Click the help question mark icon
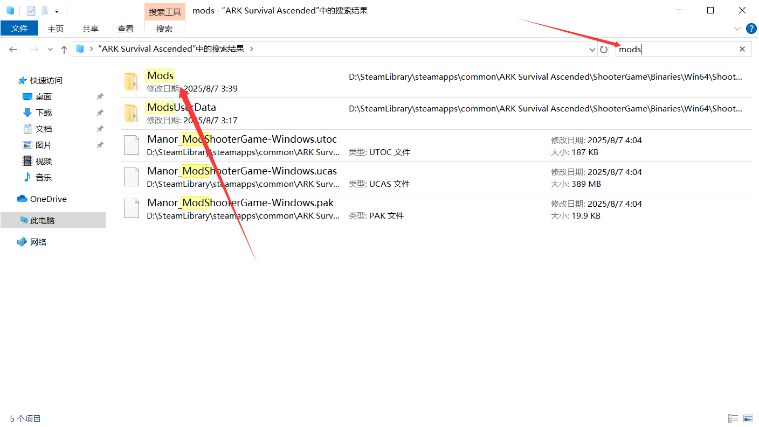The width and height of the screenshot is (759, 427). click(x=751, y=29)
